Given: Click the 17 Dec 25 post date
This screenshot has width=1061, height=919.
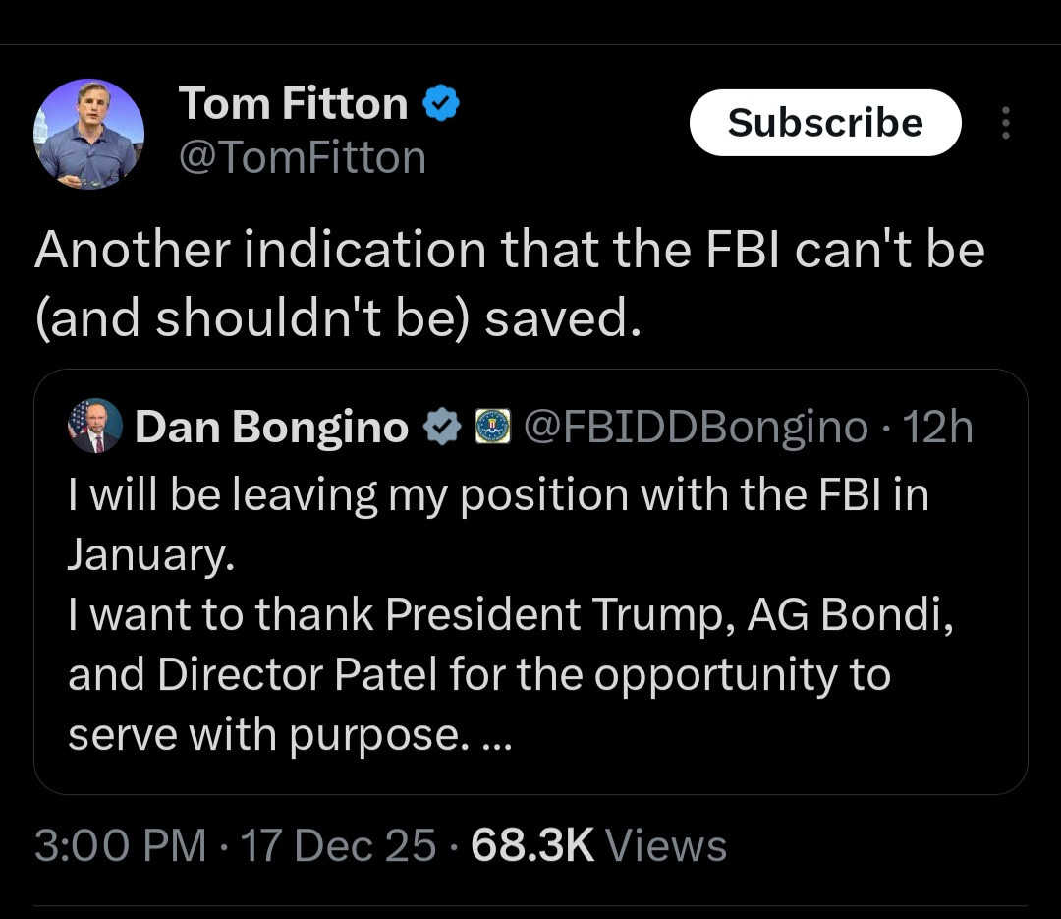Looking at the screenshot, I should point(338,845).
